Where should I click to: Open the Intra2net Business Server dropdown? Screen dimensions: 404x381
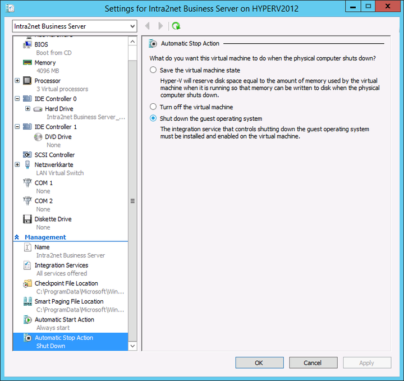(132, 26)
